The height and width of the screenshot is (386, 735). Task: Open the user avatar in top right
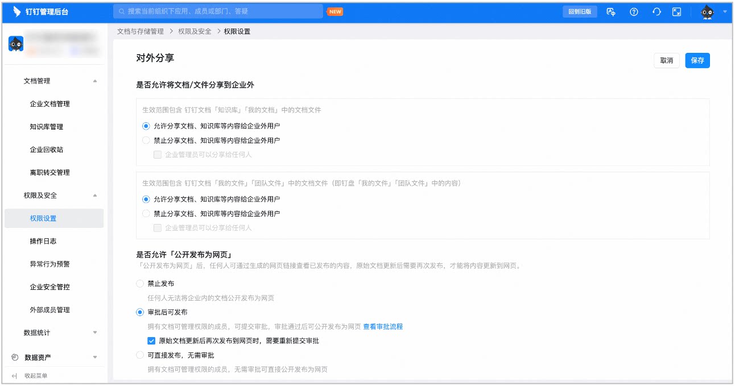pyautogui.click(x=707, y=12)
